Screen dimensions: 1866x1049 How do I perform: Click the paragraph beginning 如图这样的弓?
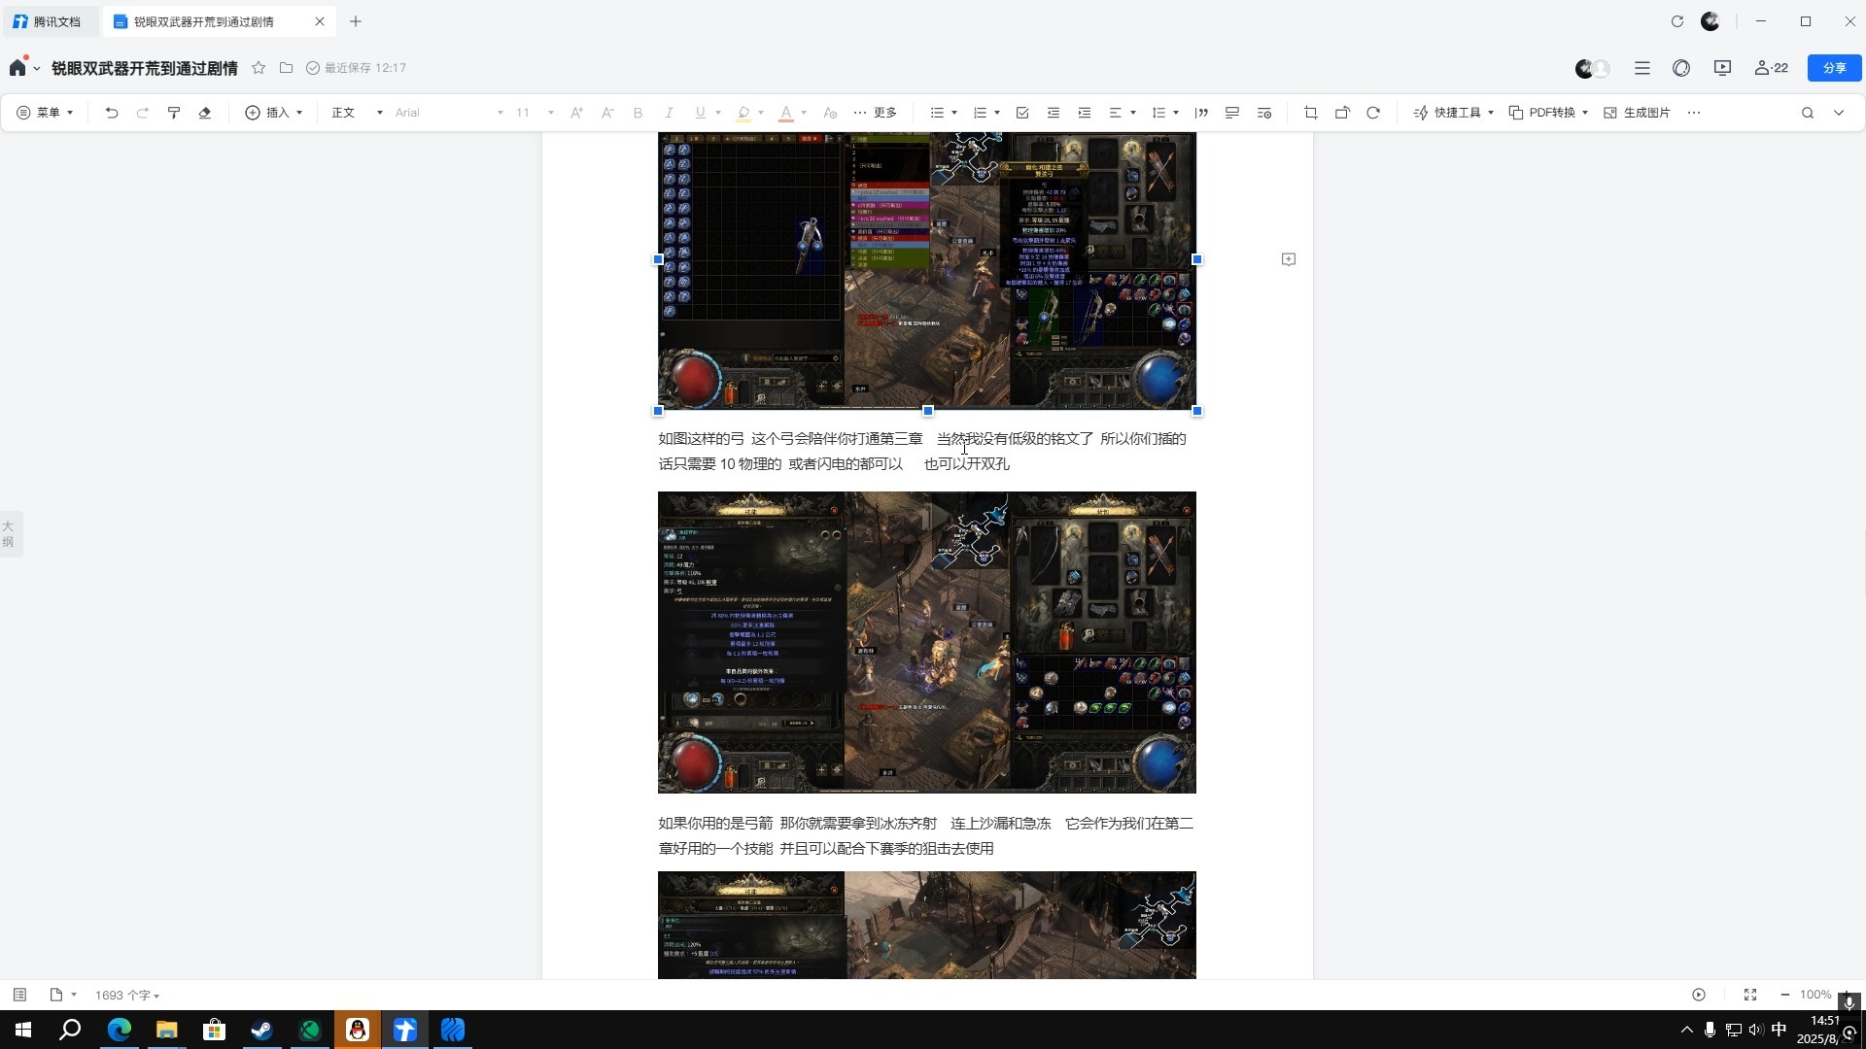tap(922, 452)
